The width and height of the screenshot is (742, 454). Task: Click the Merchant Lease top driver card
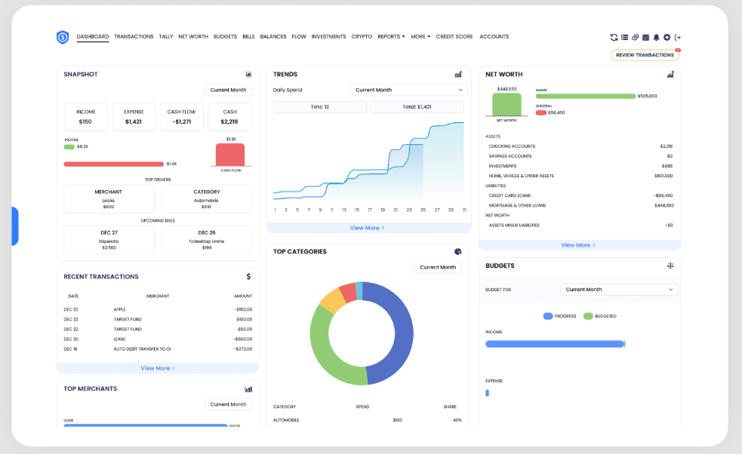click(x=109, y=199)
